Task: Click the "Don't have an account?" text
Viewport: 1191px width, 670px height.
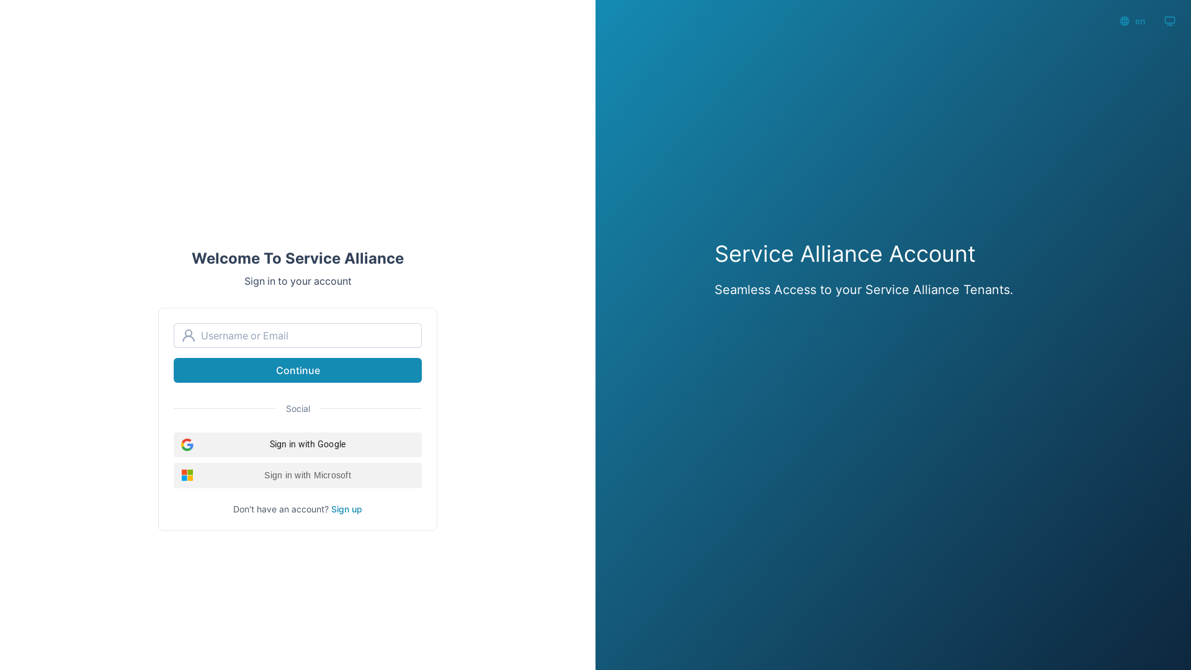Action: 280,509
